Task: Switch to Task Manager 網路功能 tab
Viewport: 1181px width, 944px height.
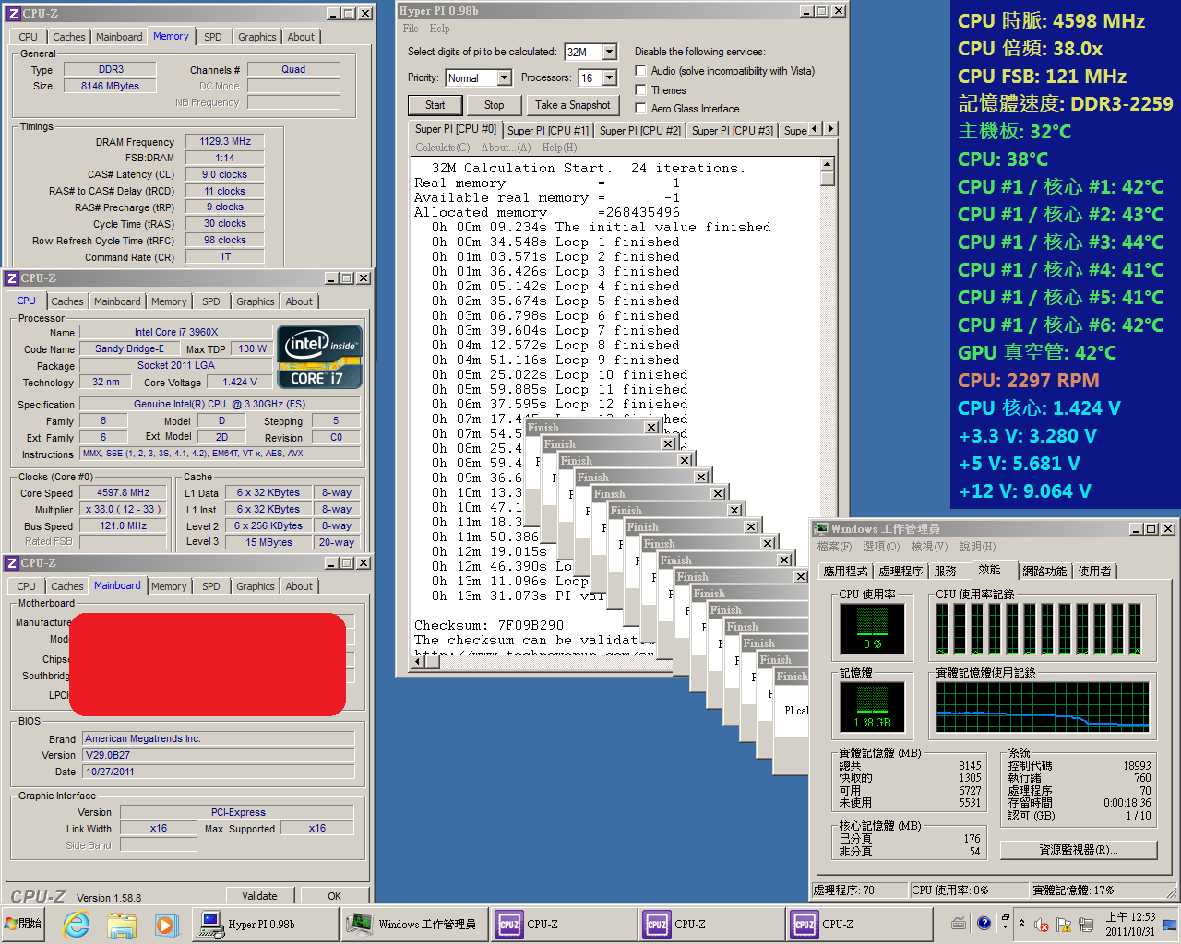Action: pos(1044,572)
